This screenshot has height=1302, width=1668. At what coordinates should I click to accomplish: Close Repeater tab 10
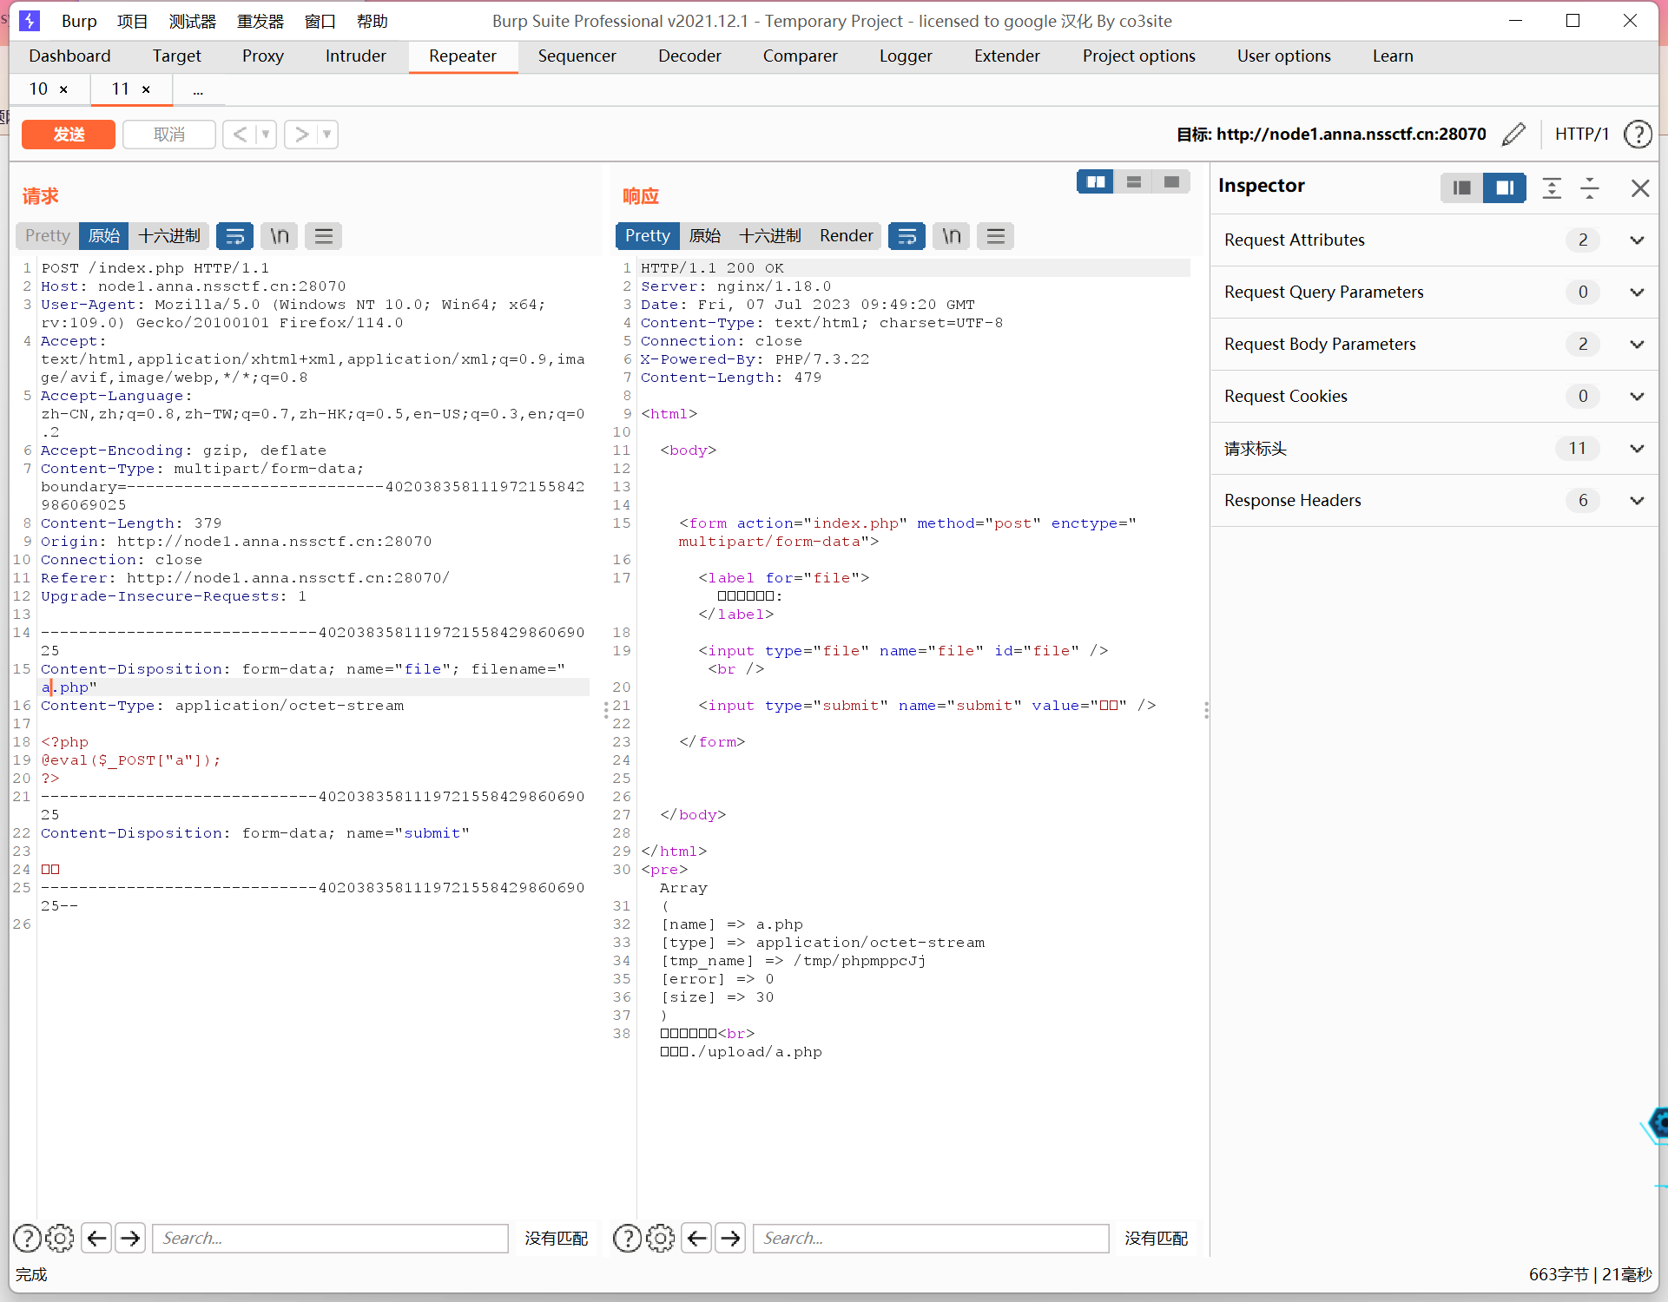[63, 89]
